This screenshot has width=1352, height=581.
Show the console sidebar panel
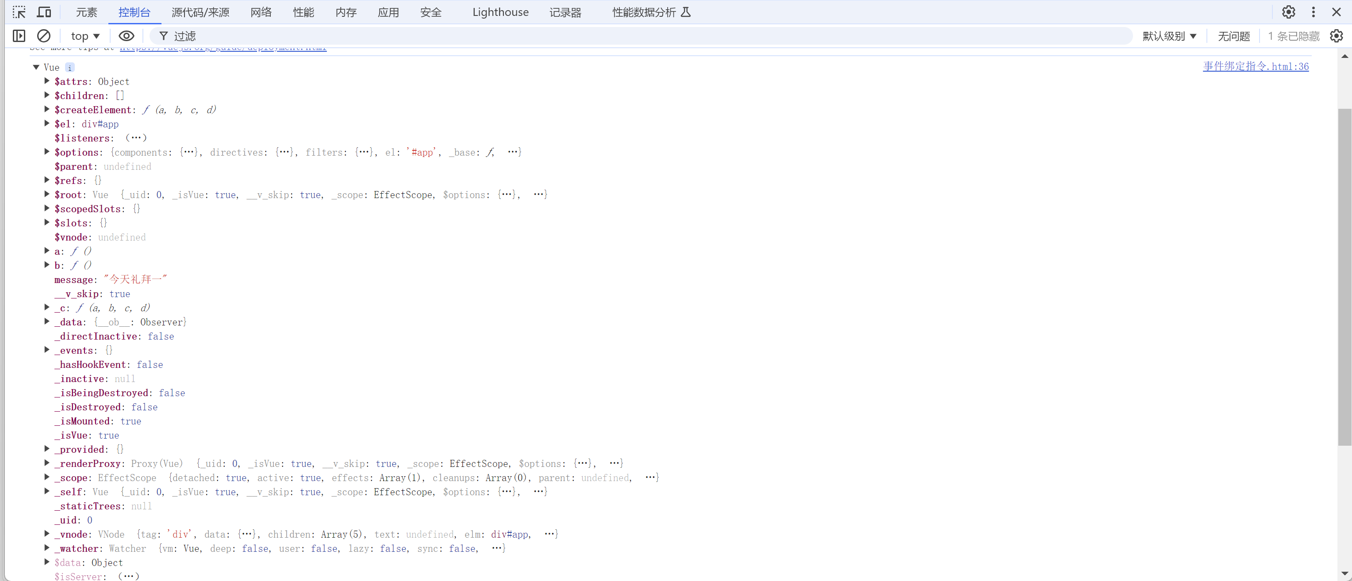[19, 36]
